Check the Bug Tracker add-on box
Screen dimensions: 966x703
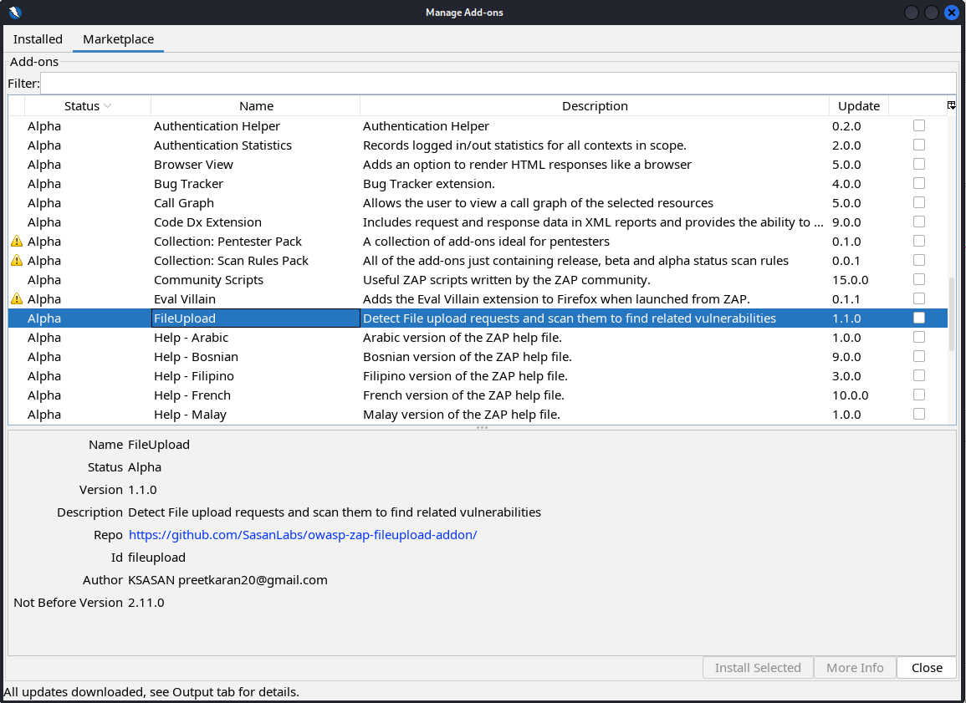918,183
